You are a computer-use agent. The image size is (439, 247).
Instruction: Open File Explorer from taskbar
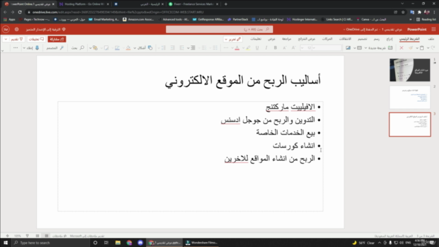pos(118,242)
